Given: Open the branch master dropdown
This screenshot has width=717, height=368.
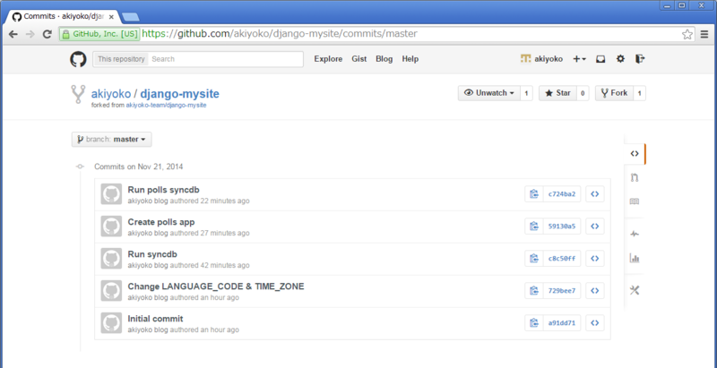Looking at the screenshot, I should 111,140.
